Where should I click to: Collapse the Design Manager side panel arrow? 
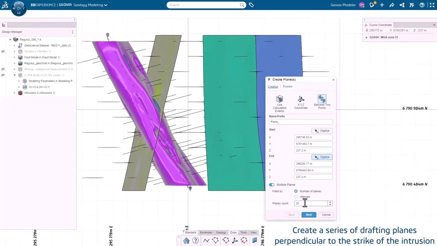[x=74, y=20]
